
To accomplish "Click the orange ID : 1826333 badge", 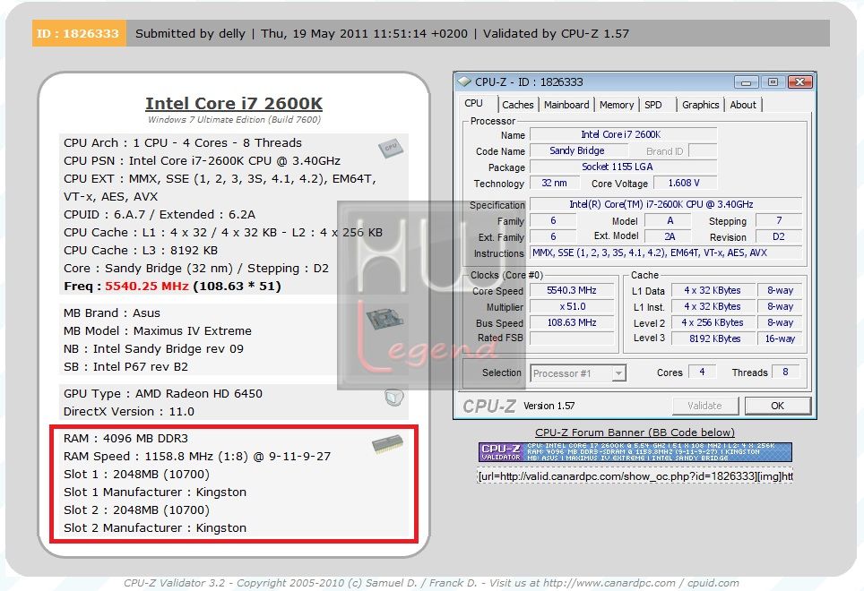I will (x=79, y=33).
